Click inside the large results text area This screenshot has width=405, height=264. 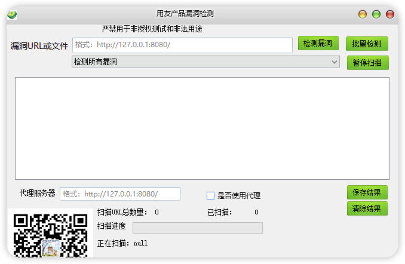click(x=202, y=128)
